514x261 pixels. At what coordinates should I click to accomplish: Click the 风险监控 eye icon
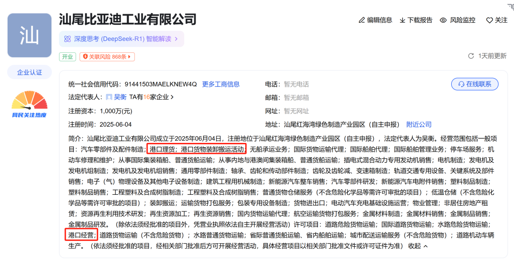(x=443, y=20)
